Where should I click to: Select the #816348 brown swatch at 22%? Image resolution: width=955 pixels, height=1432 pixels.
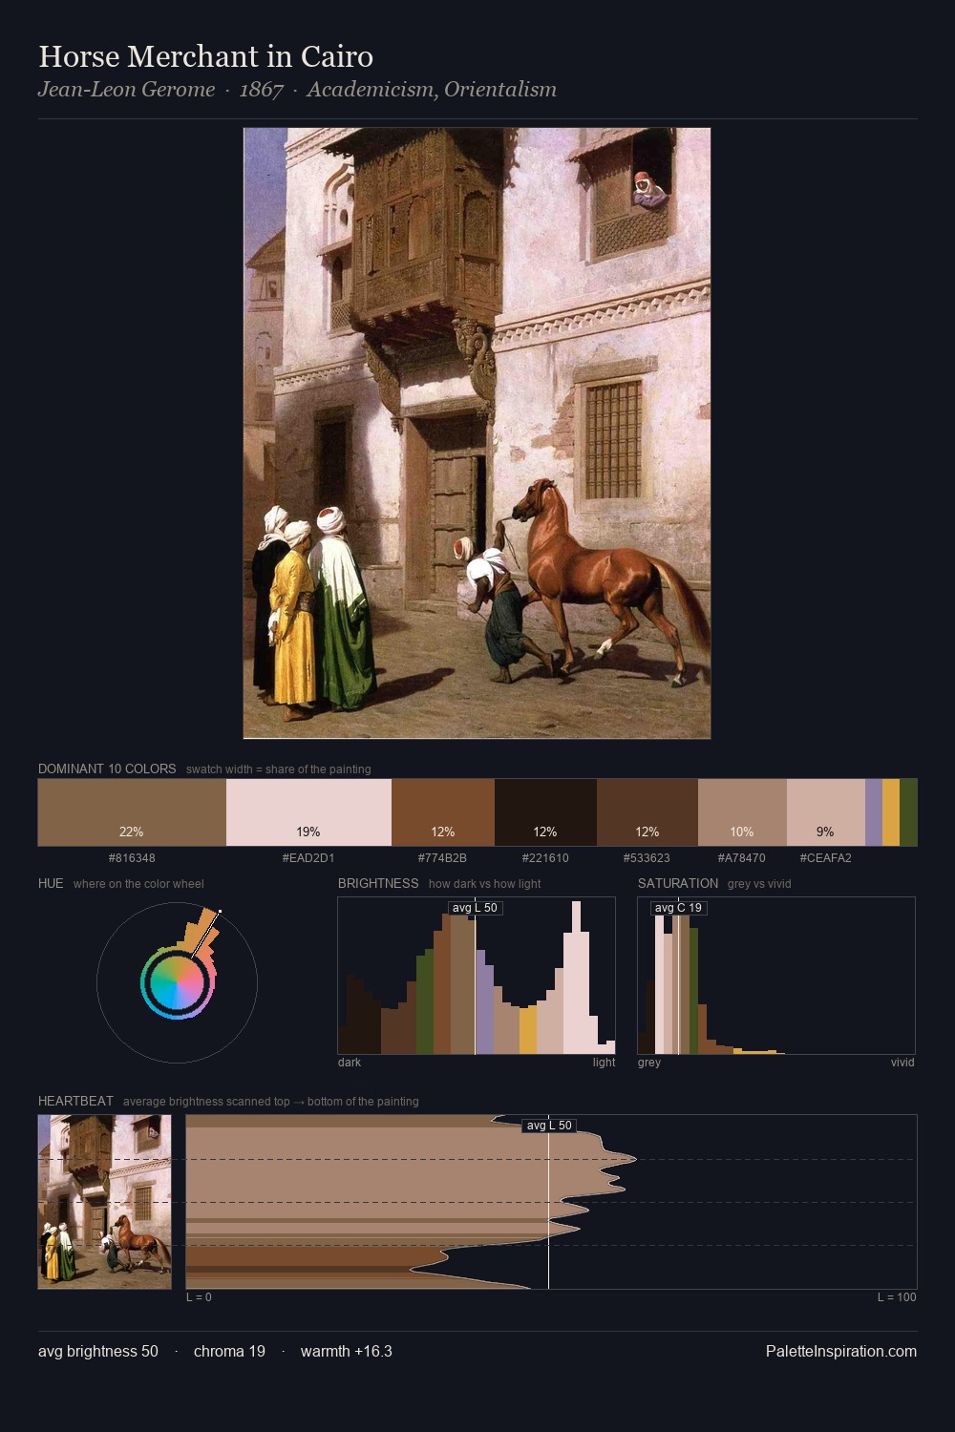pyautogui.click(x=132, y=812)
